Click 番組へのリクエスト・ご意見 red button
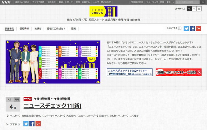This screenshot has height=130, width=207. tap(178, 72)
